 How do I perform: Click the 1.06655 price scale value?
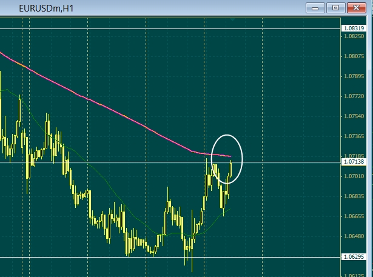point(354,216)
